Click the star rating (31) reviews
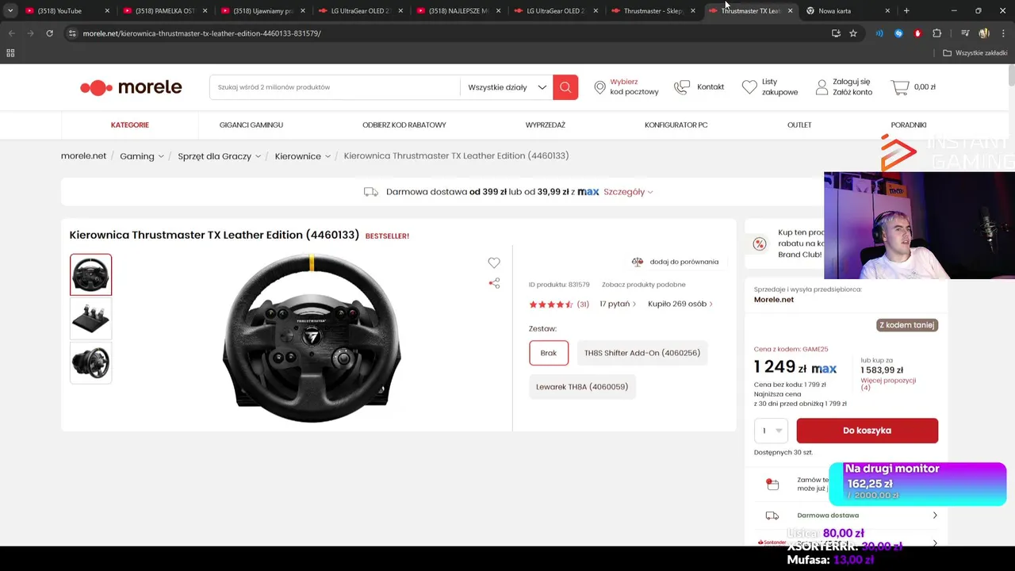Viewport: 1015px width, 571px height. pyautogui.click(x=559, y=305)
